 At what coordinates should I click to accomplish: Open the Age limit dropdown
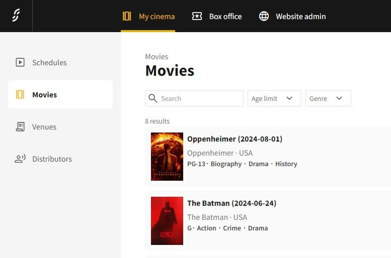tap(274, 98)
